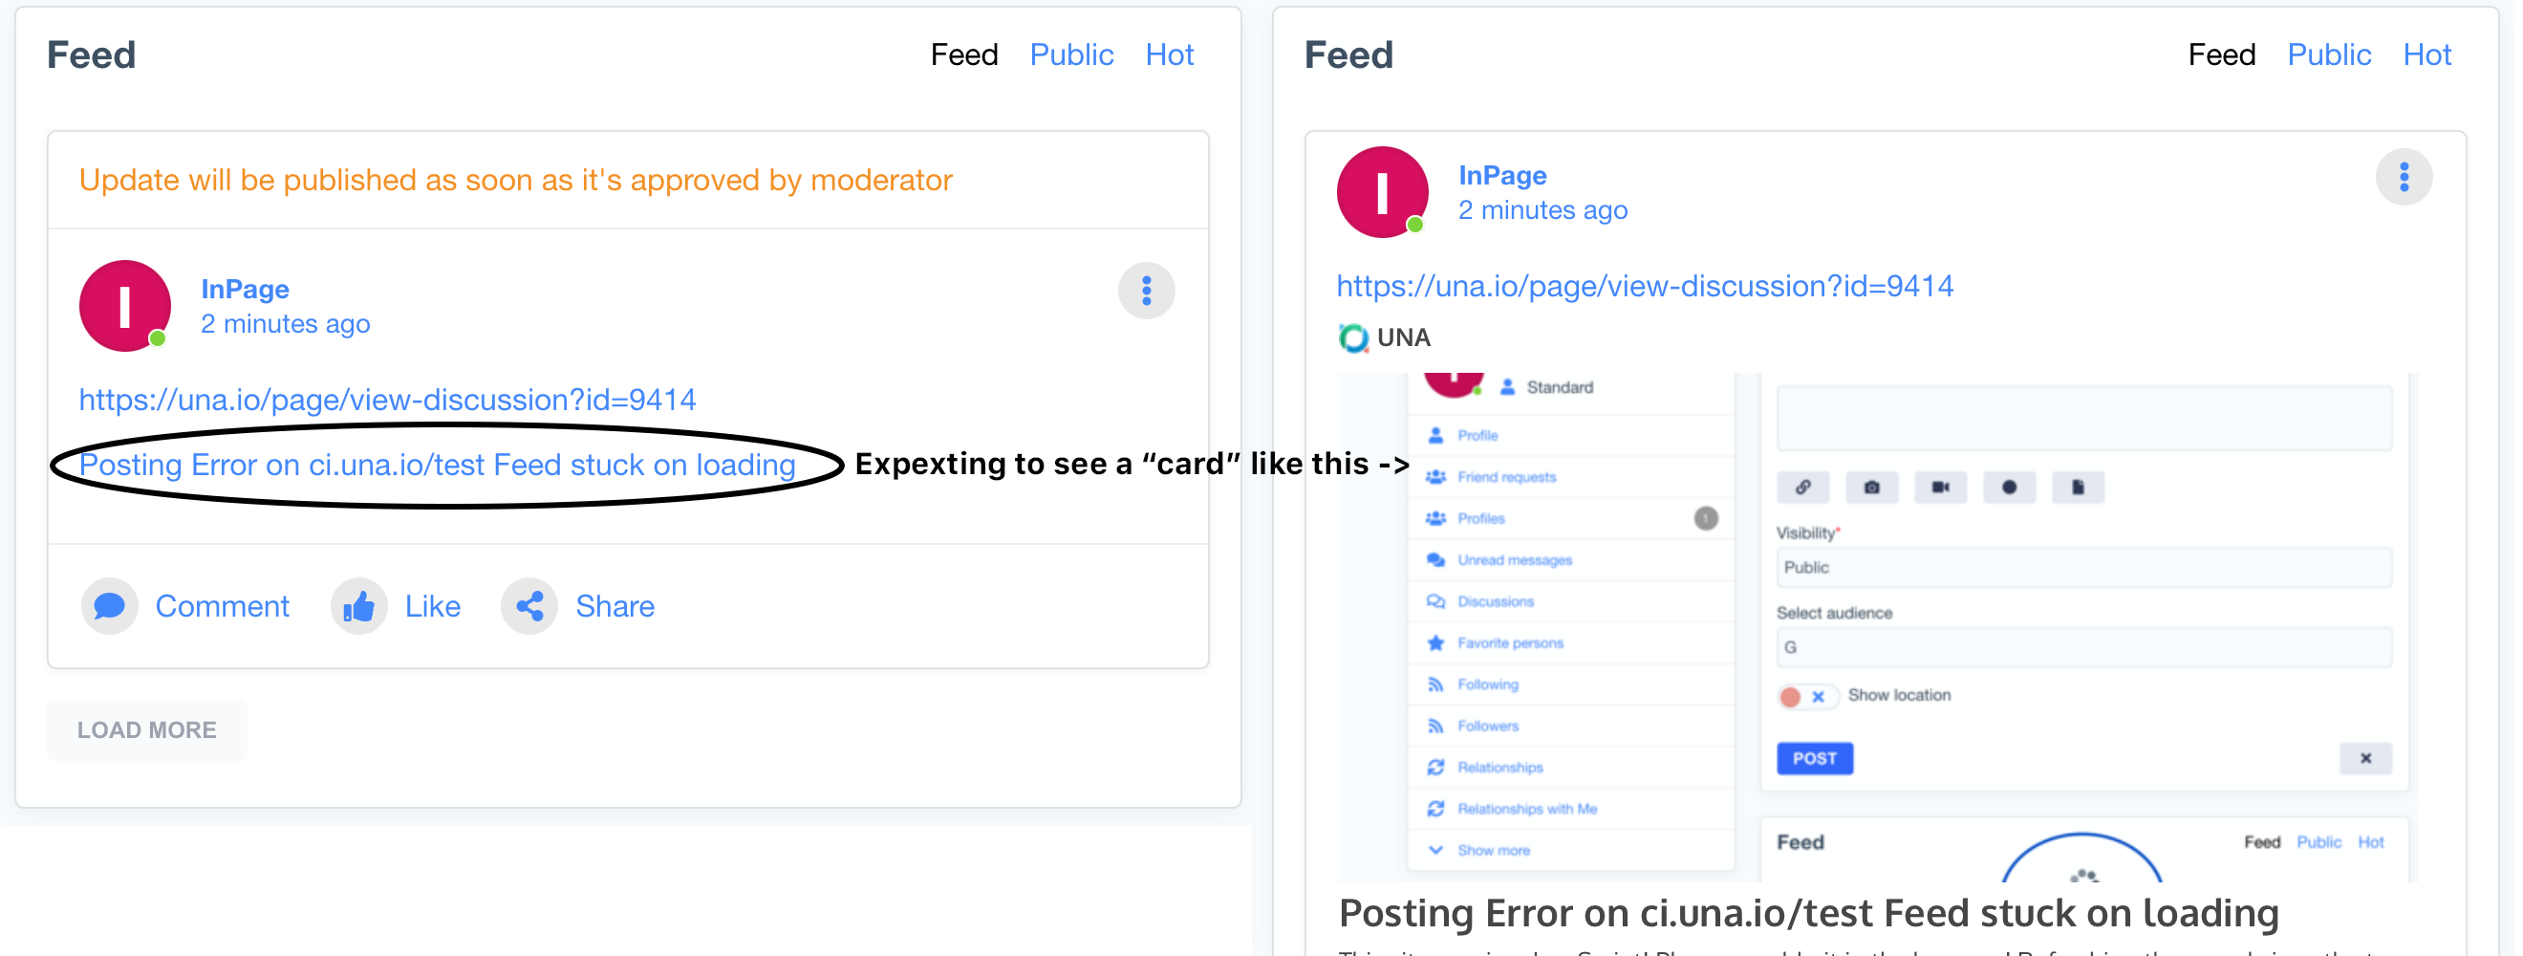Click InPage author name in right post
The height and width of the screenshot is (956, 2523).
[x=1502, y=175]
